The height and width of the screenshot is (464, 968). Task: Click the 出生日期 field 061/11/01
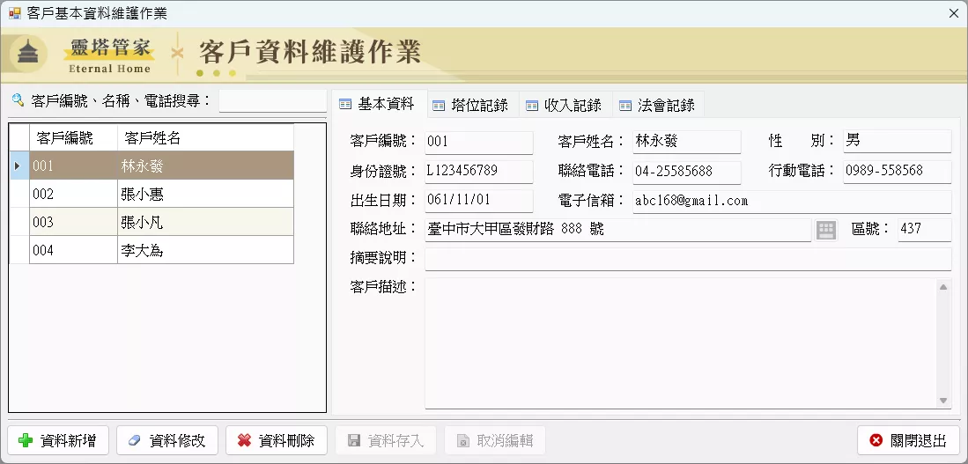click(x=479, y=201)
